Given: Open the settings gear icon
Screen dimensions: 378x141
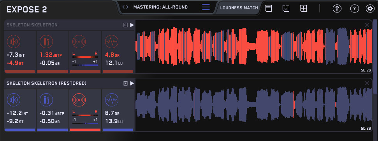Looking at the screenshot, I should pos(370,9).
